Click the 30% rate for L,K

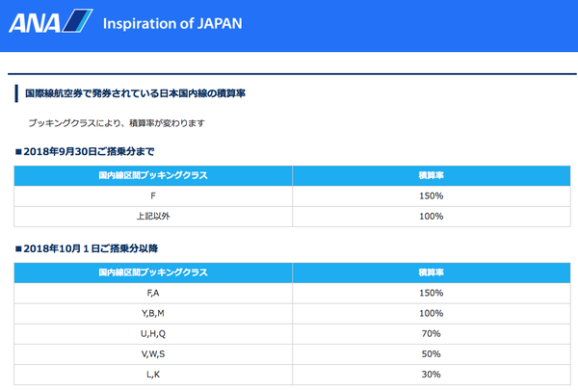pos(432,375)
